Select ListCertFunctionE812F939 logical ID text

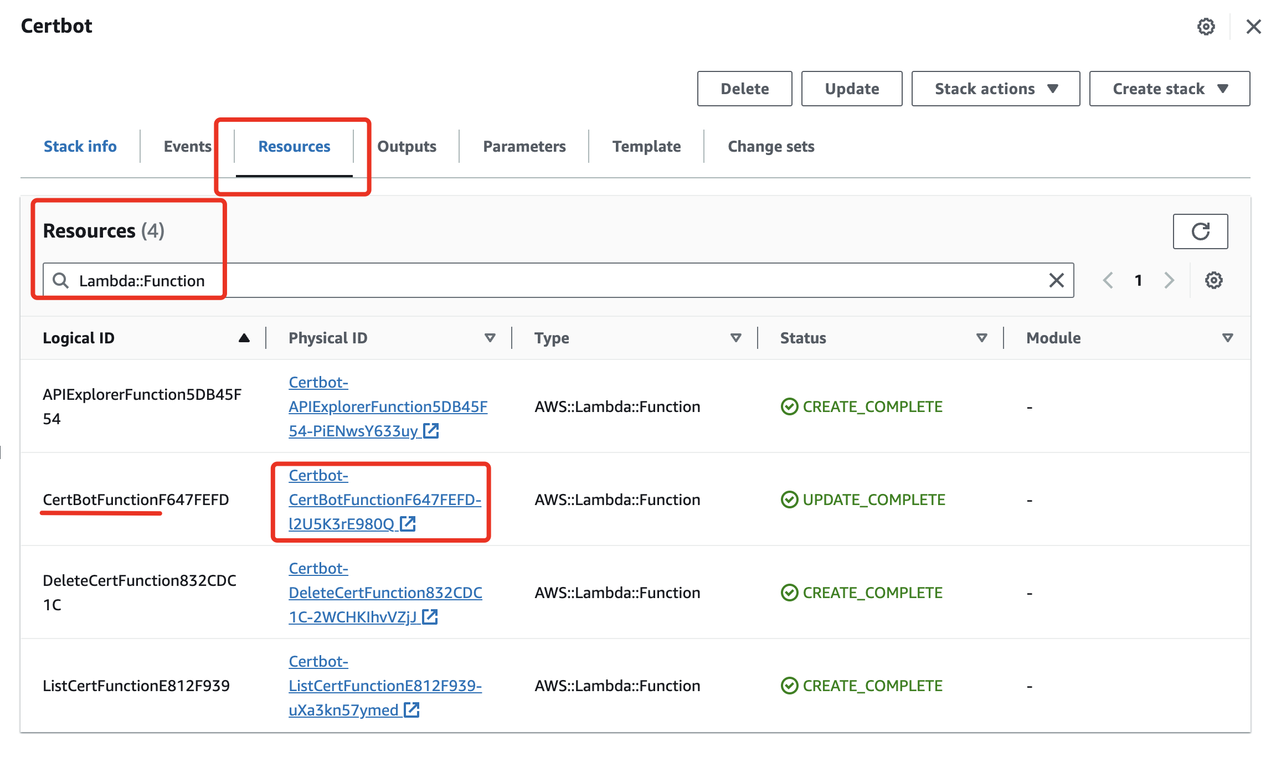coord(136,686)
